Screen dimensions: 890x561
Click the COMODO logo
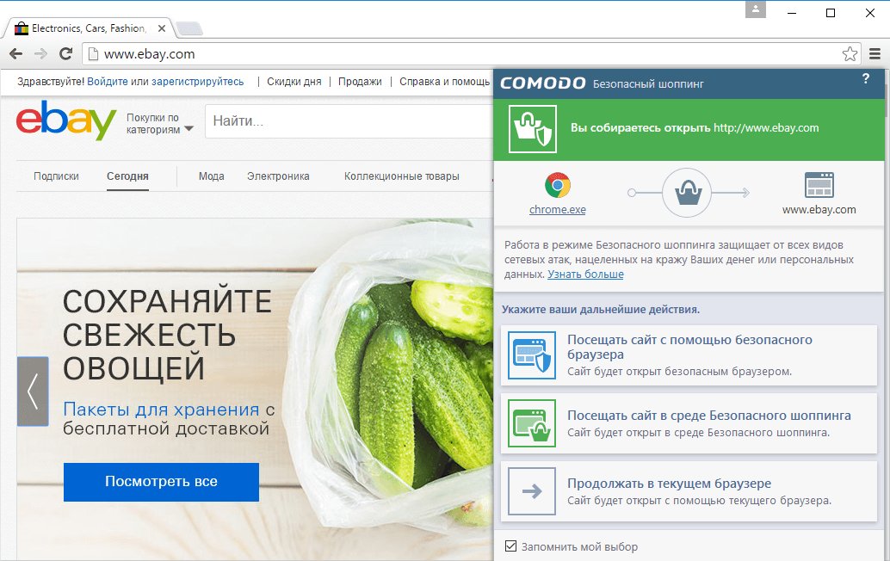[542, 83]
